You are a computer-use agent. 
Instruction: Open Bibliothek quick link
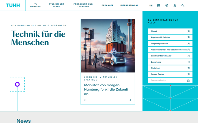[x=170, y=68]
